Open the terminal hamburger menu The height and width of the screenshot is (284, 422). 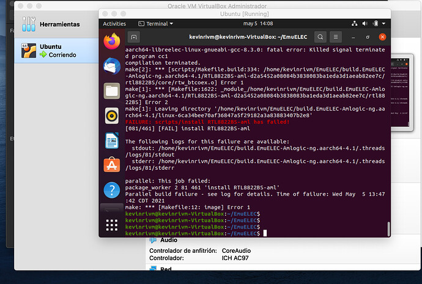click(336, 37)
